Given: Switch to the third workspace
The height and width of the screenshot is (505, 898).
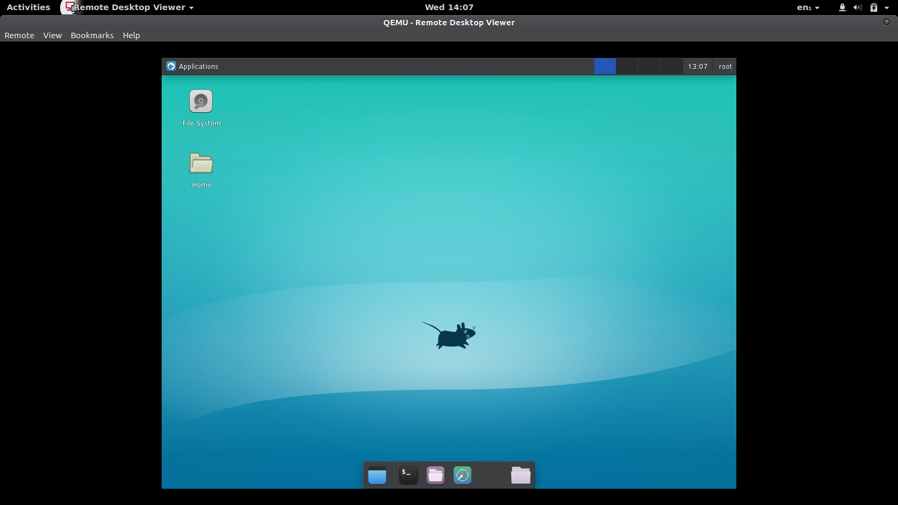Looking at the screenshot, I should [649, 66].
